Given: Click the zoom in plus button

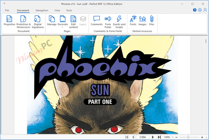Looking at the screenshot, I should 202,137.
